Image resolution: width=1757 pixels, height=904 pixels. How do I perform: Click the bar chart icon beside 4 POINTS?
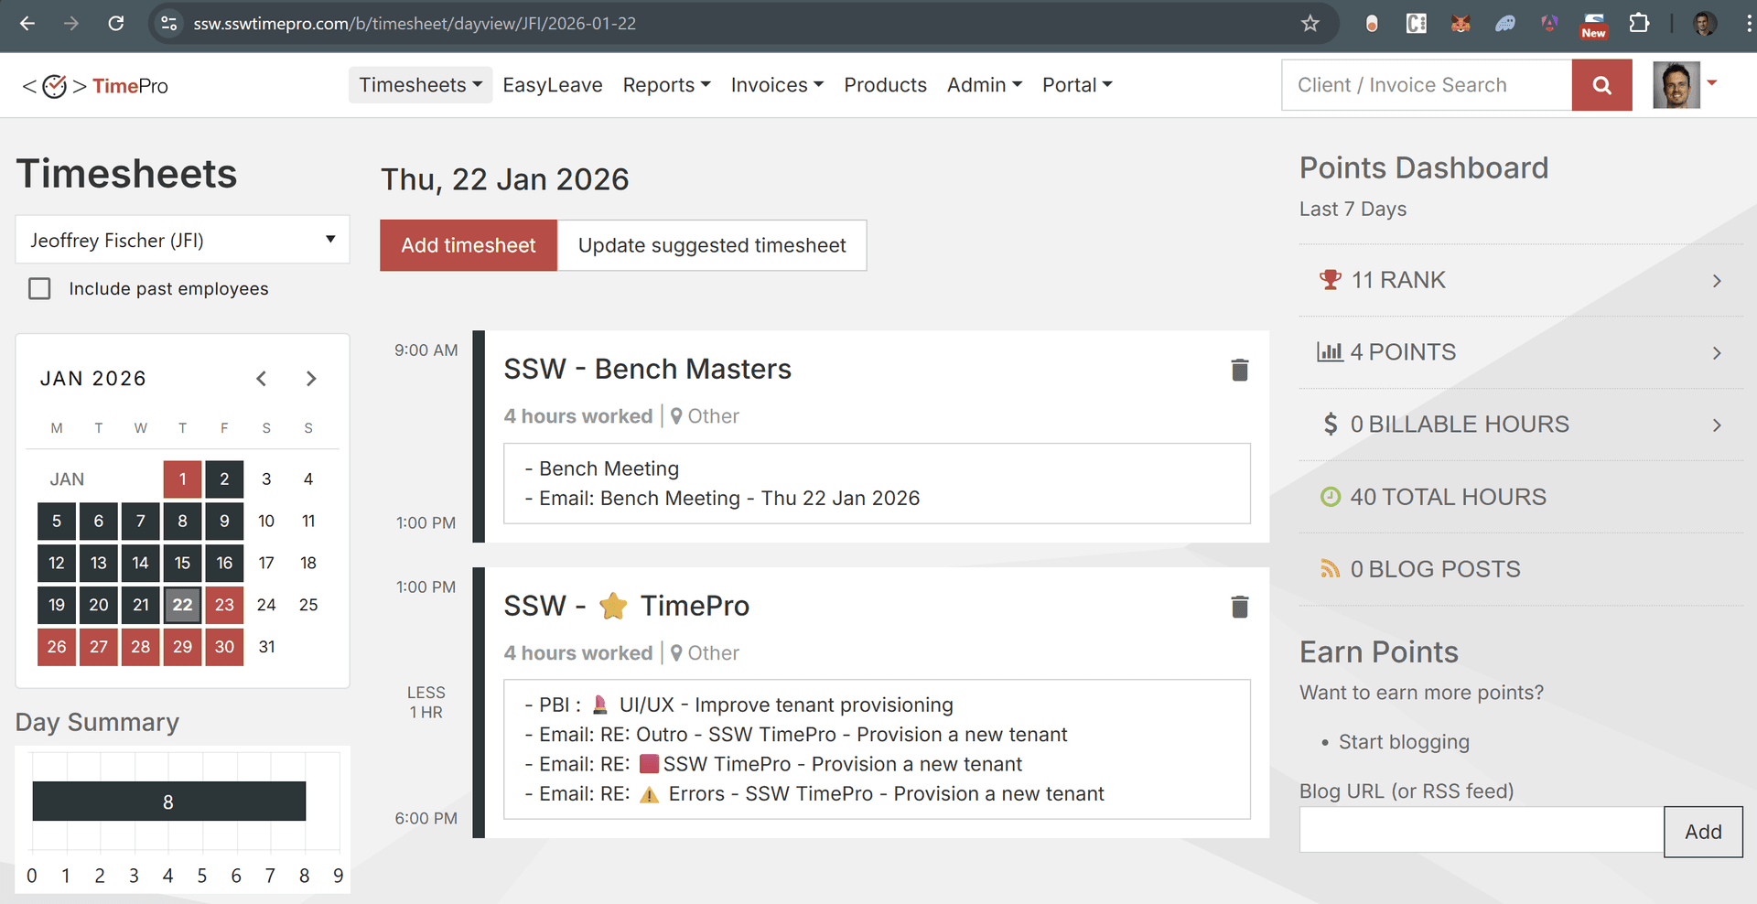click(1330, 351)
